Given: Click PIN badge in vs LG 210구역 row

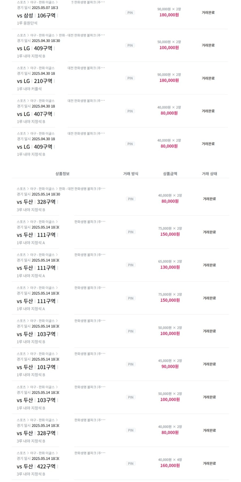Looking at the screenshot, I should click(x=130, y=78).
